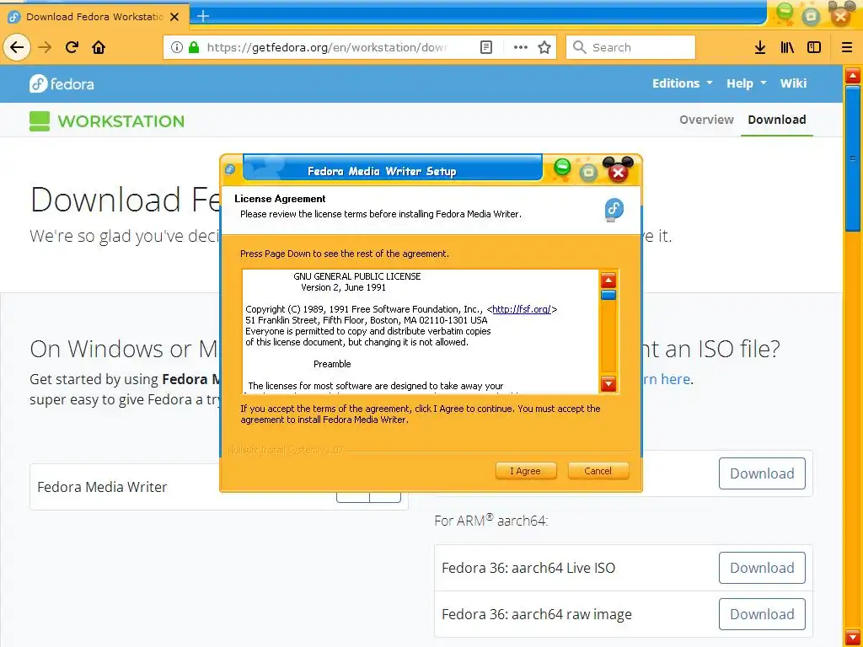
Task: Click the 'License Agreement' dialog heading
Action: pos(280,199)
